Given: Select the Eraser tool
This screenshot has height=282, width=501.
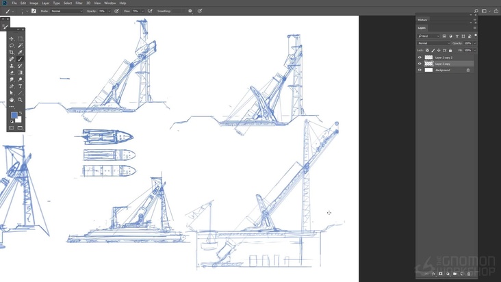Looking at the screenshot, I should pyautogui.click(x=12, y=73).
